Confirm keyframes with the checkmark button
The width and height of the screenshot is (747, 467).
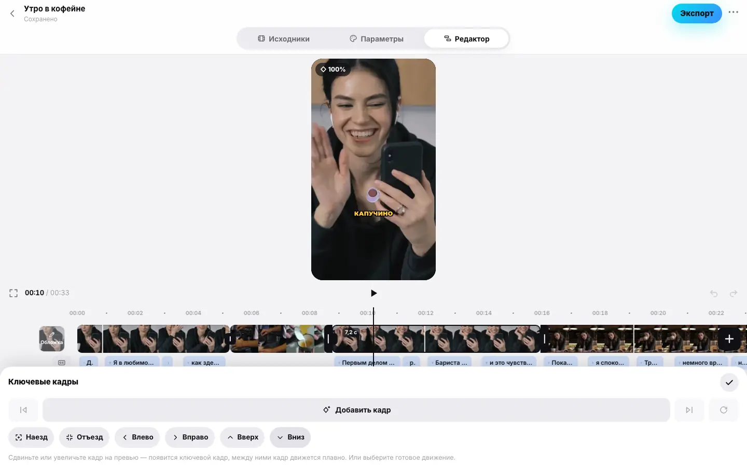coord(729,382)
